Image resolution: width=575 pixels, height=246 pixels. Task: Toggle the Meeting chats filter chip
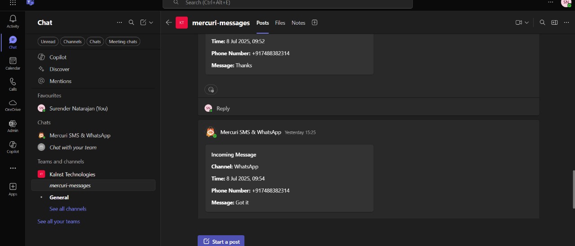123,42
